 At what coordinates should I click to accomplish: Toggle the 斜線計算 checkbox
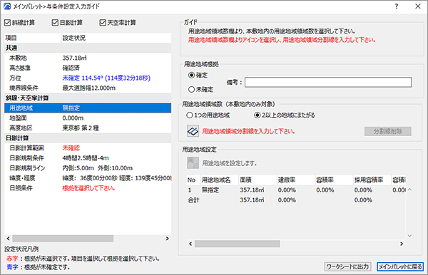point(7,23)
